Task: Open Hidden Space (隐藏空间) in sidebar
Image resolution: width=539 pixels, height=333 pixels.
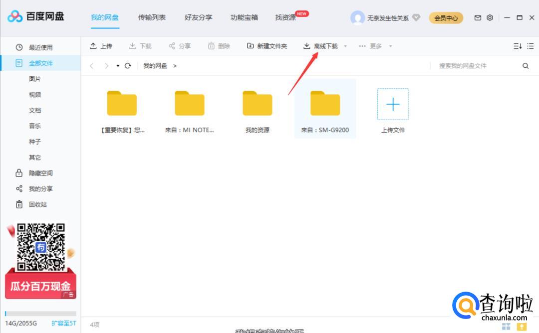Action: pos(40,173)
